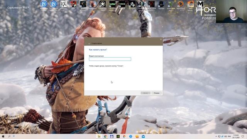The image size is (247, 139).
Task: Open the Serious Sam 4 shortcut
Action: point(181,5)
